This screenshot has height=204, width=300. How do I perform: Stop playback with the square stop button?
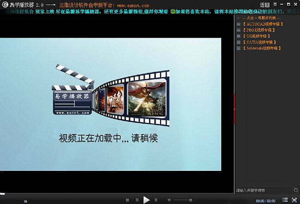click(x=127, y=200)
